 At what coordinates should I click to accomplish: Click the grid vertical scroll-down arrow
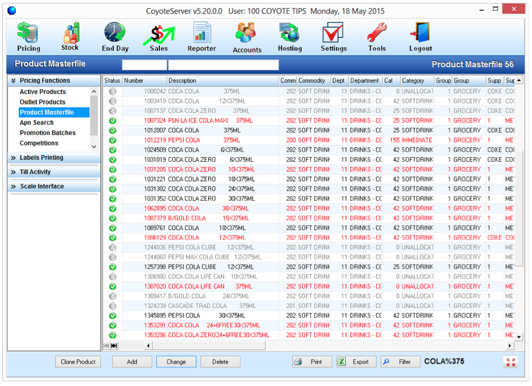[519, 337]
